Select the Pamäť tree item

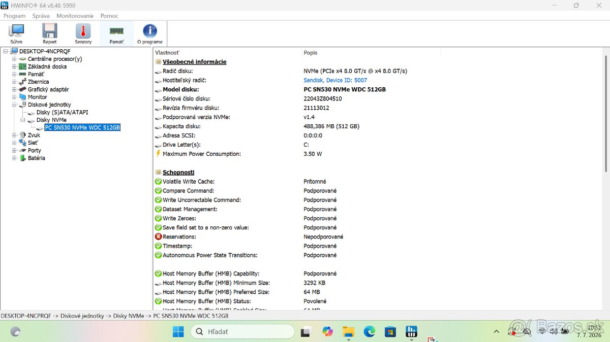pos(36,74)
